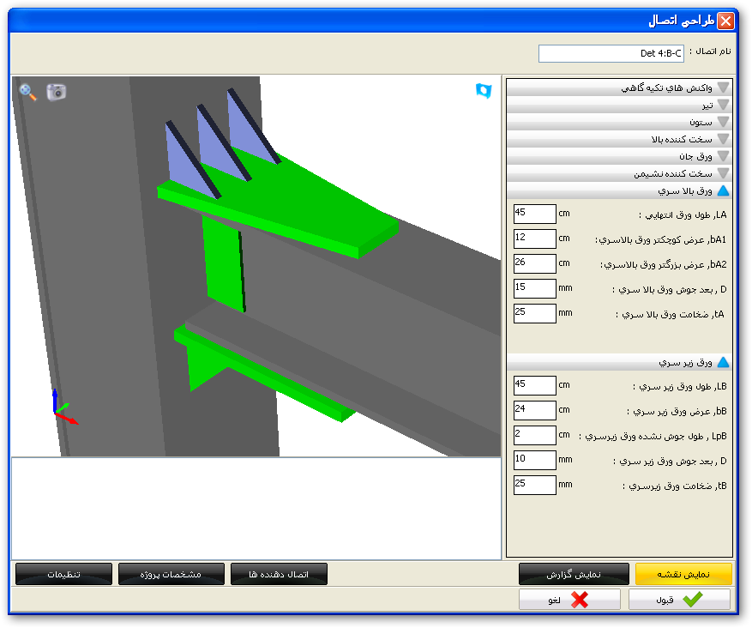Click the تنظیمات settings button
Image resolution: width=752 pixels, height=628 pixels.
(63, 574)
